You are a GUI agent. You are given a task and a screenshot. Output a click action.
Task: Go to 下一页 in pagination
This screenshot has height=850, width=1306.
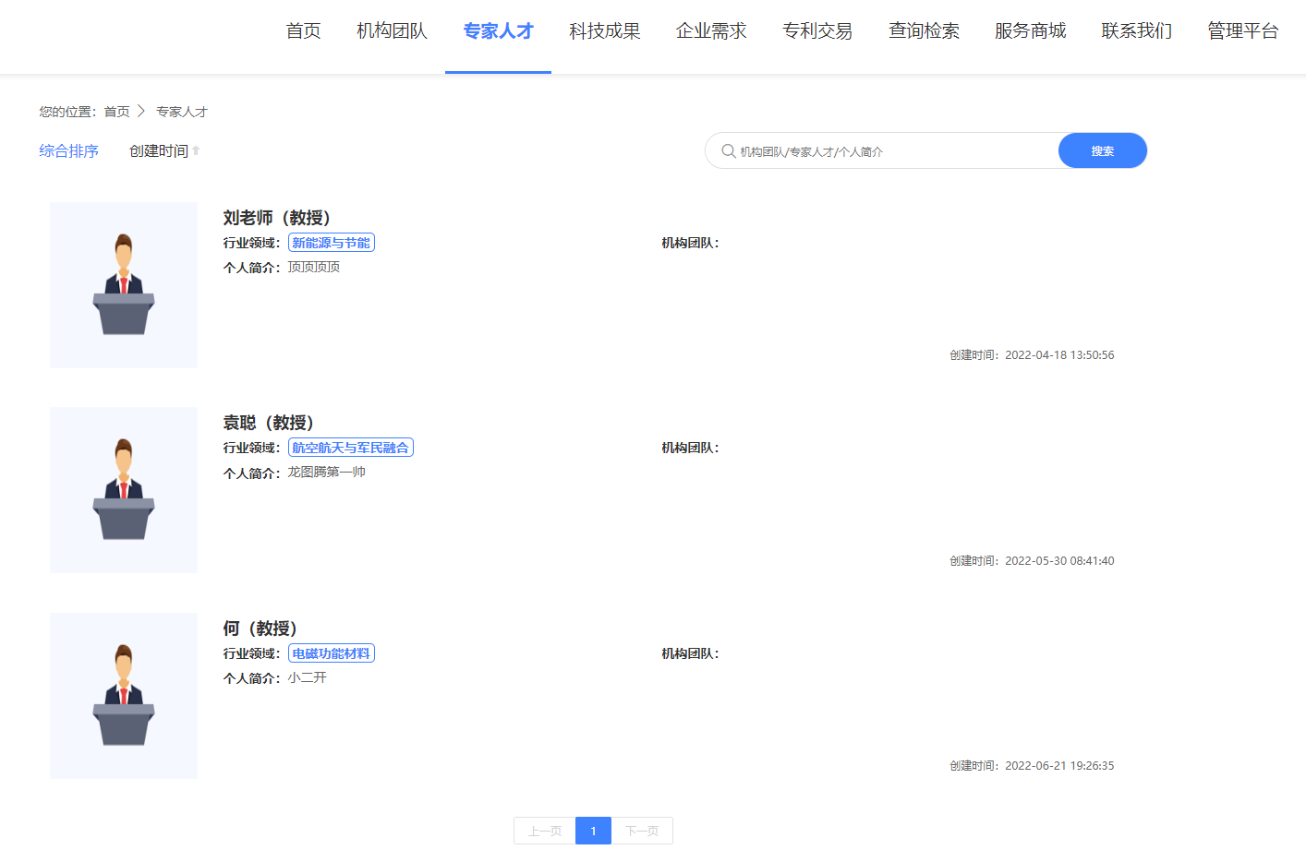point(642,831)
